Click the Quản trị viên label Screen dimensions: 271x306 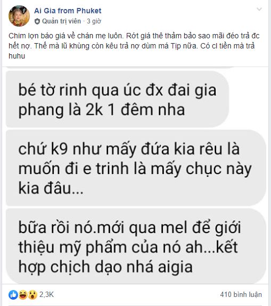click(x=61, y=21)
